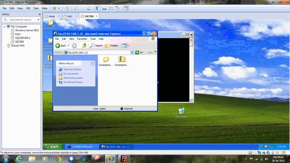The width and height of the screenshot is (290, 163).
Task: Open Chrome from the host taskbar
Action: pos(58,159)
